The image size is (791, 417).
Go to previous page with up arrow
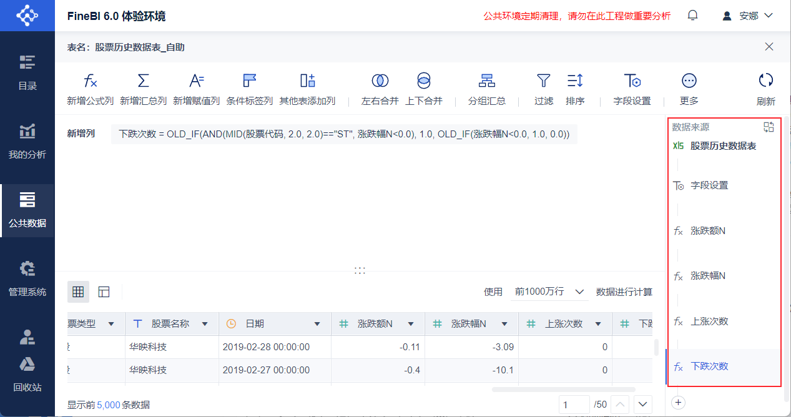tap(619, 405)
